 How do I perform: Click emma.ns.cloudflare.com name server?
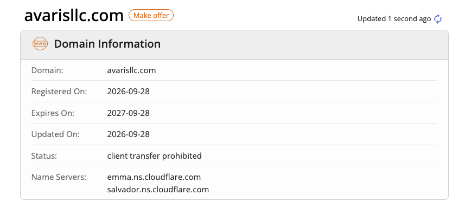tap(154, 177)
